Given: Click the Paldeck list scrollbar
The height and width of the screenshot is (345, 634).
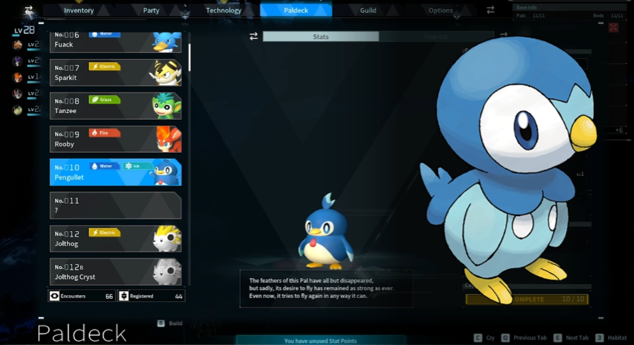Looking at the screenshot, I should (189, 58).
